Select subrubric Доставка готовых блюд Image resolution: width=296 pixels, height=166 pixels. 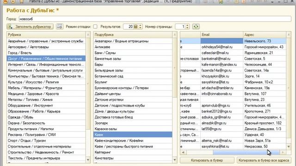(133, 117)
